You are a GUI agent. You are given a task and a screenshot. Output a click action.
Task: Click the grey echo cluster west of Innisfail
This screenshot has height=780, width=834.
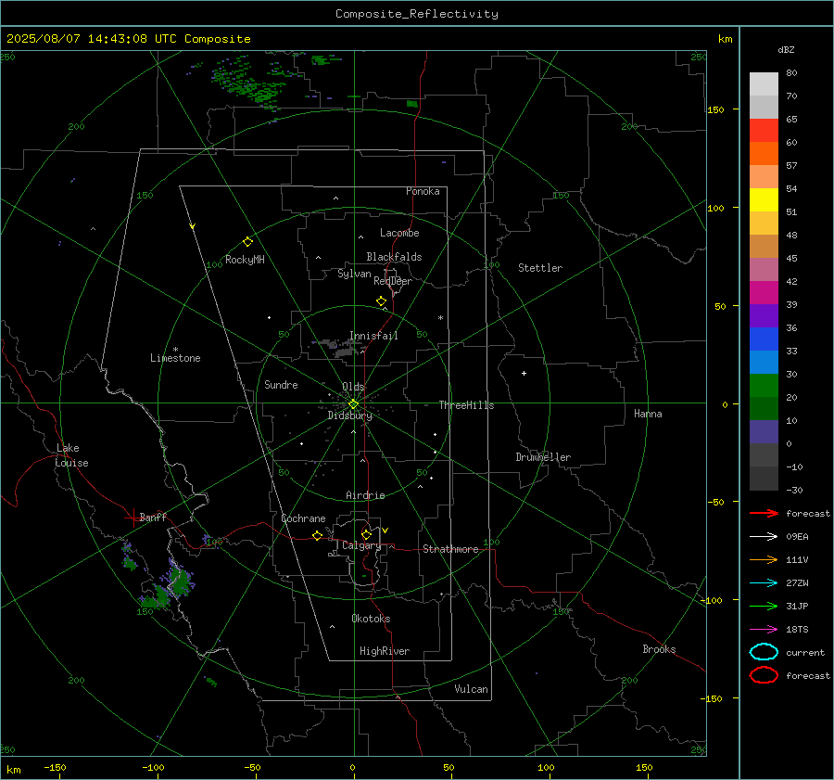337,347
